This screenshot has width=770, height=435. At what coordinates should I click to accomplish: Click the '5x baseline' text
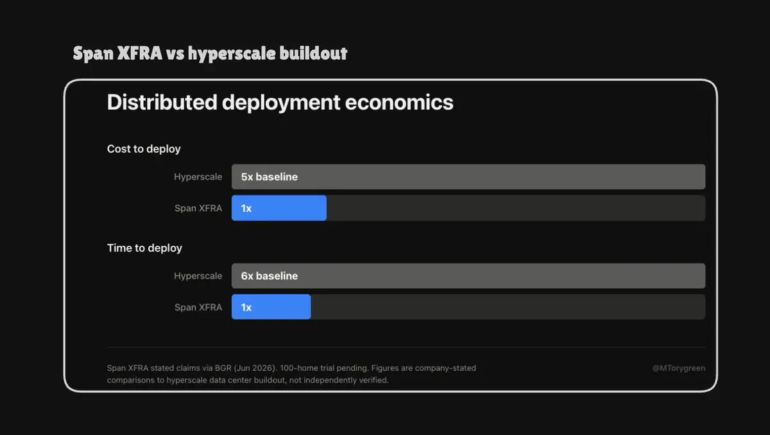(x=269, y=176)
